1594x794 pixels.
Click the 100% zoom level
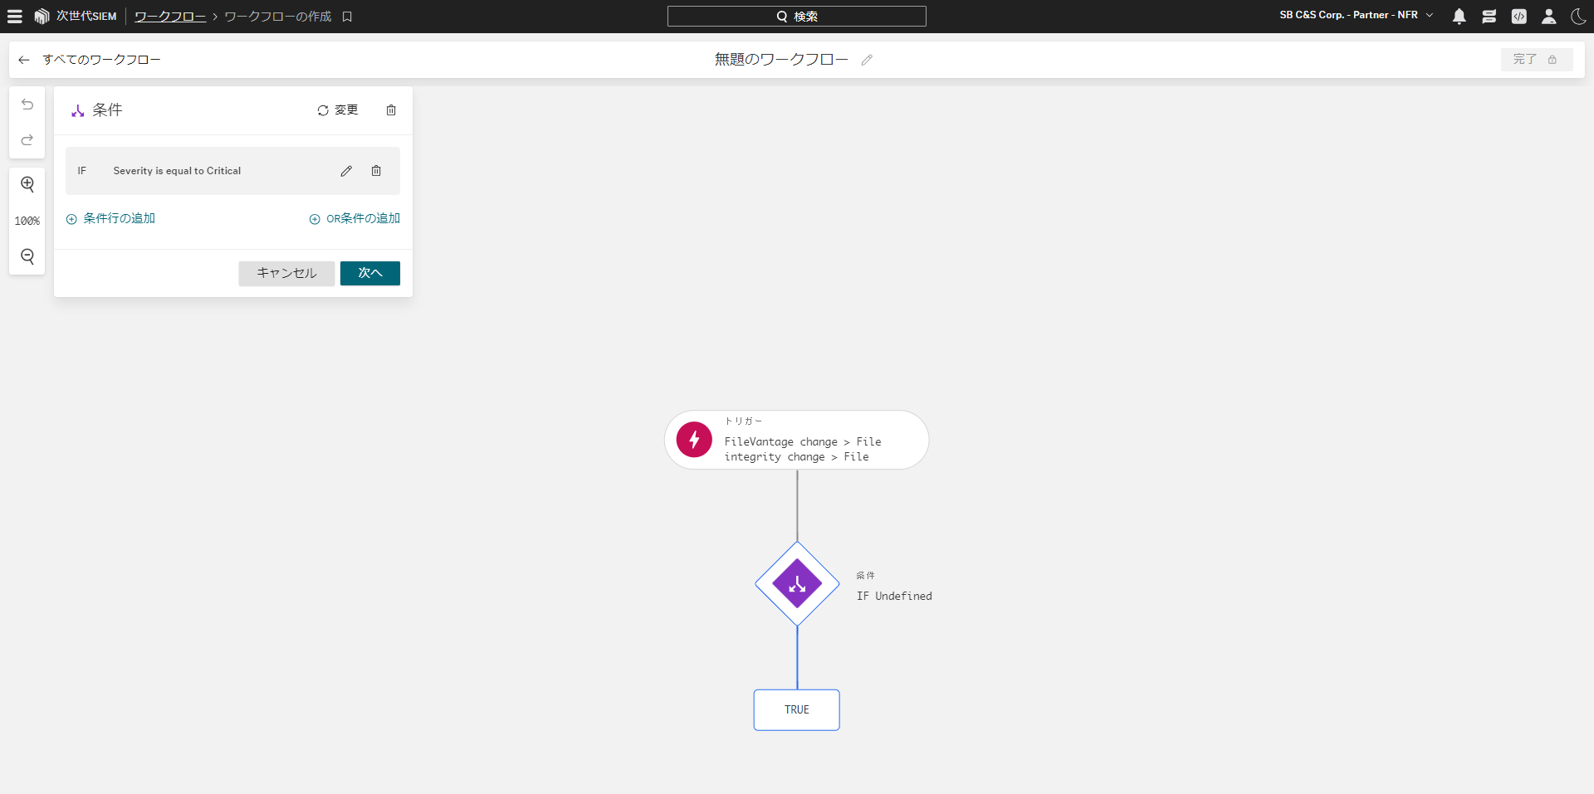pyautogui.click(x=27, y=221)
